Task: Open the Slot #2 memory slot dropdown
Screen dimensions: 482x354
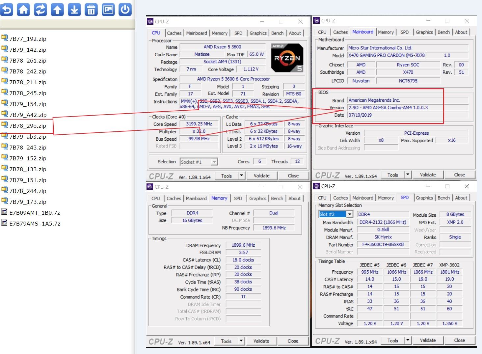Action: coord(350,214)
